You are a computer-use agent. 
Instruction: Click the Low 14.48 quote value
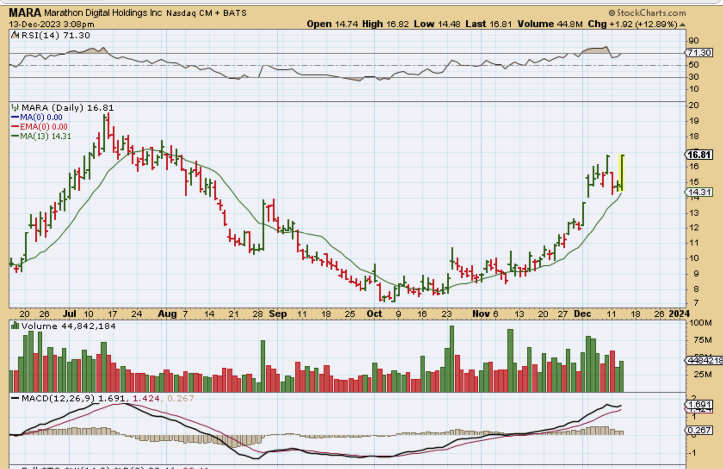[437, 24]
